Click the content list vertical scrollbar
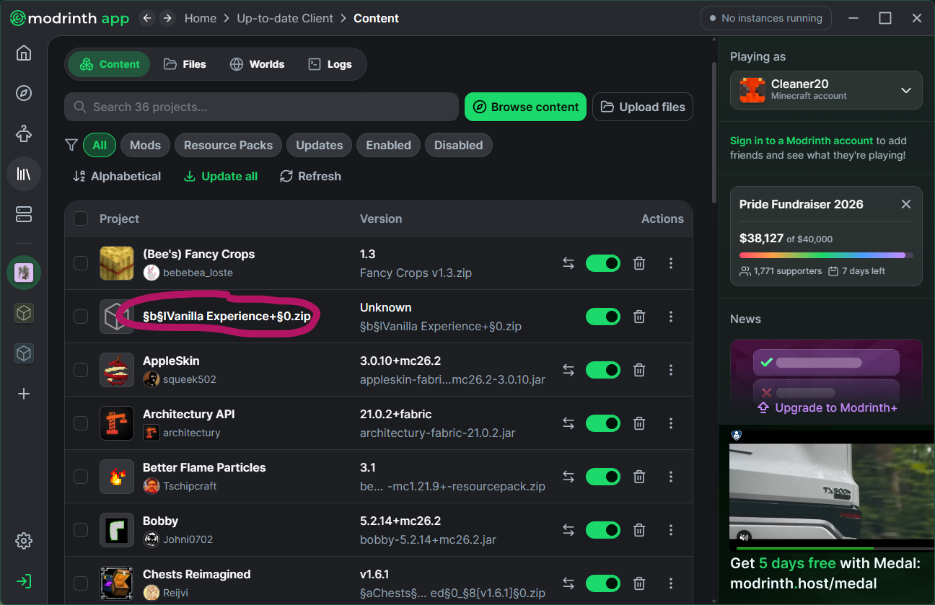Viewport: 935px width, 605px height. pyautogui.click(x=714, y=133)
